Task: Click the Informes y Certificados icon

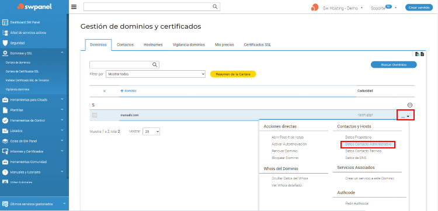Action: [x=5, y=151]
